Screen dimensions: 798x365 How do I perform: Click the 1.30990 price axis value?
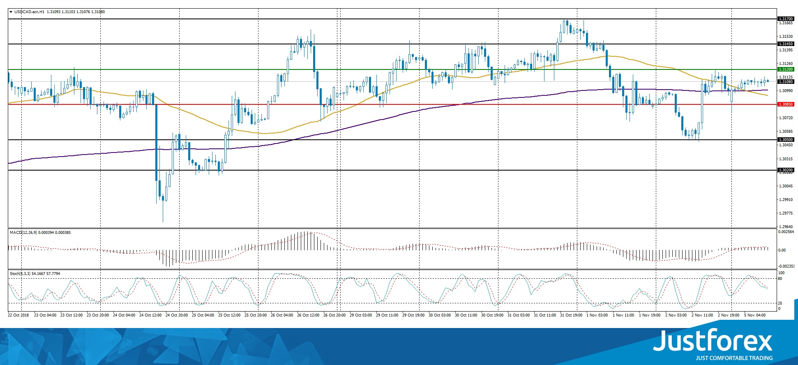(x=786, y=91)
